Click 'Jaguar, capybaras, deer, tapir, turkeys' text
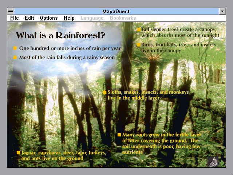The image size is (233, 175). (x=64, y=153)
